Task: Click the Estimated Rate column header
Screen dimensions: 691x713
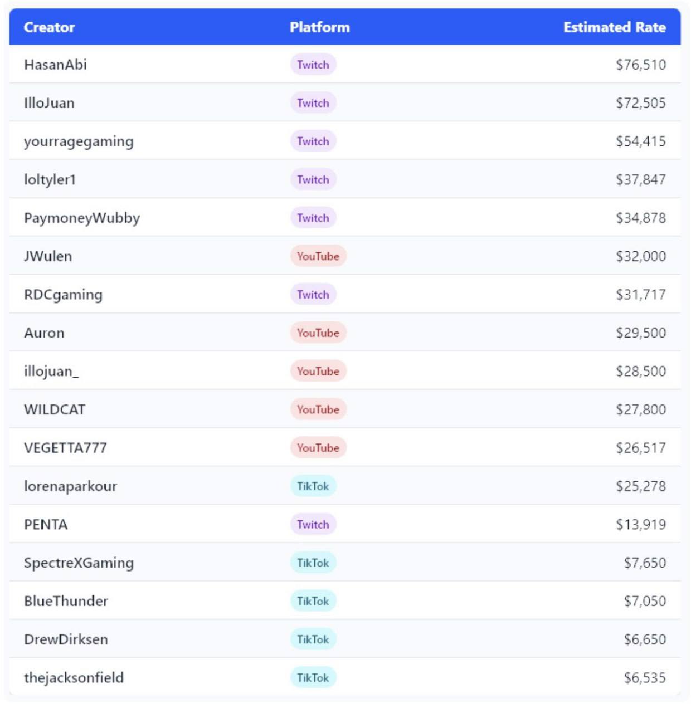Action: (614, 27)
